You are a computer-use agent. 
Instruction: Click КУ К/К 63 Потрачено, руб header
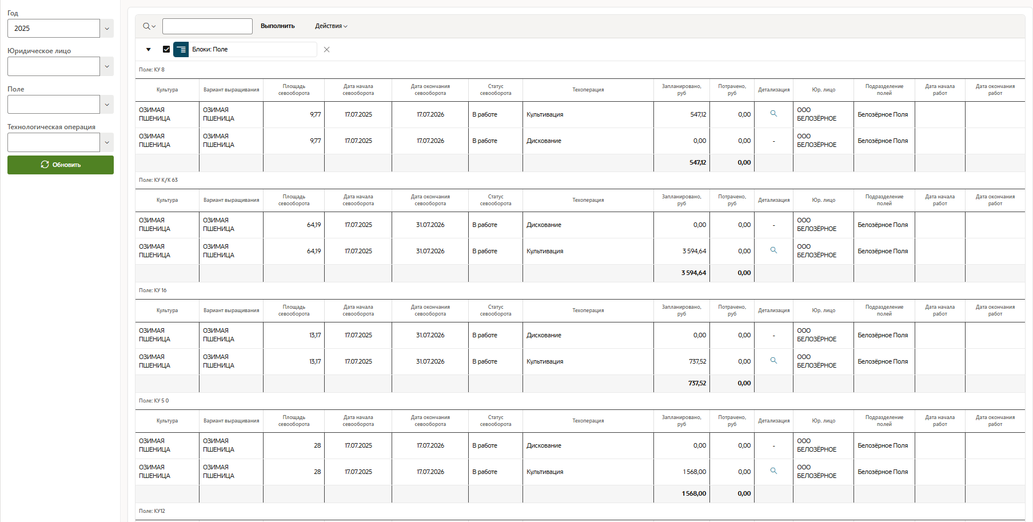click(732, 200)
